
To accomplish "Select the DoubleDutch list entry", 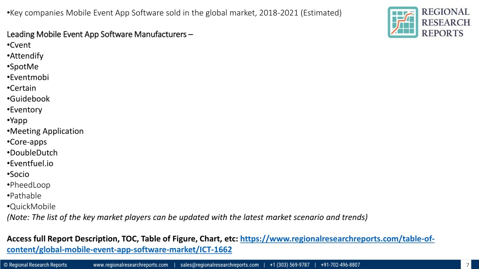I will [x=32, y=153].
